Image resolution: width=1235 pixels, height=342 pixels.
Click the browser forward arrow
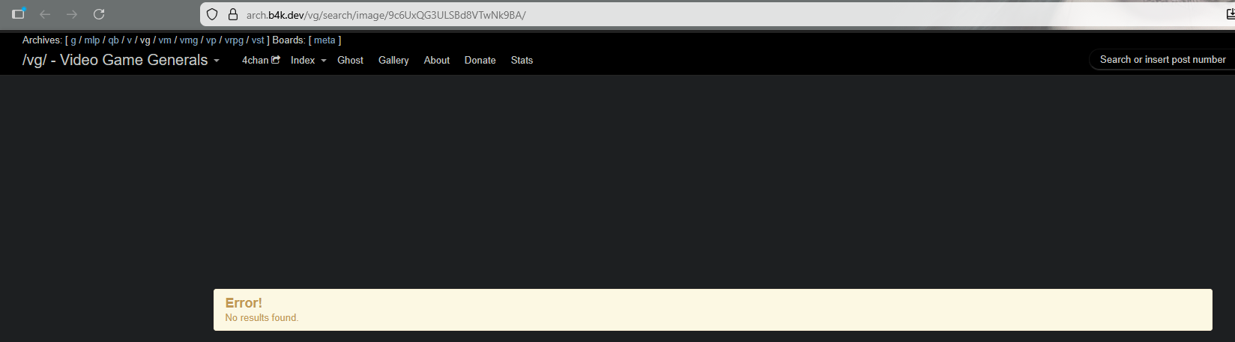pyautogui.click(x=72, y=14)
